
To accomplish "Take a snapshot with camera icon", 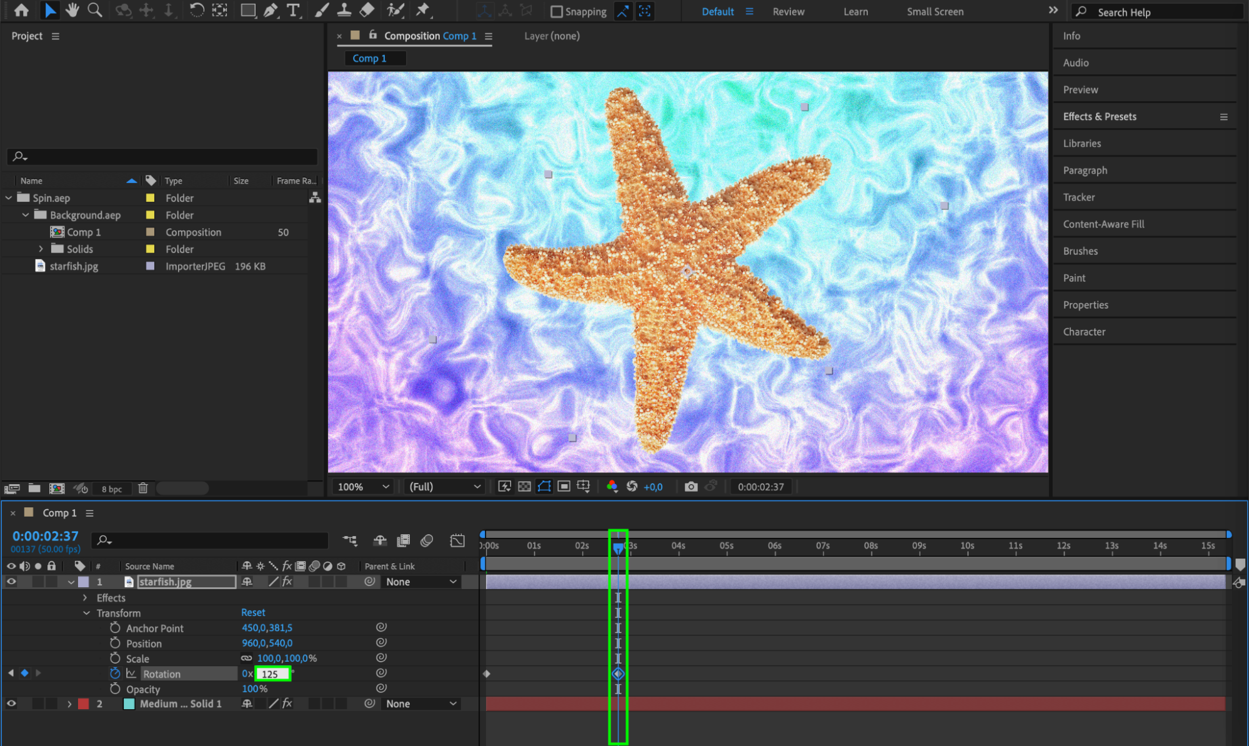I will [x=690, y=487].
